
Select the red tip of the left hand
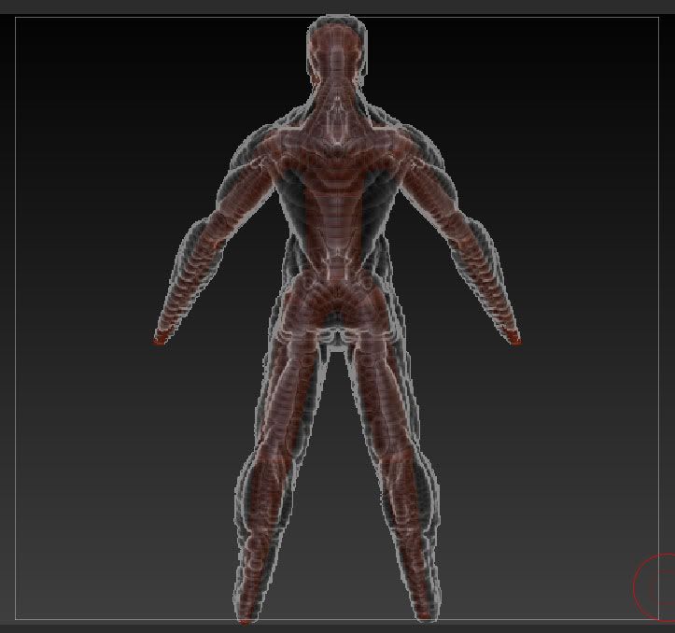coord(159,340)
